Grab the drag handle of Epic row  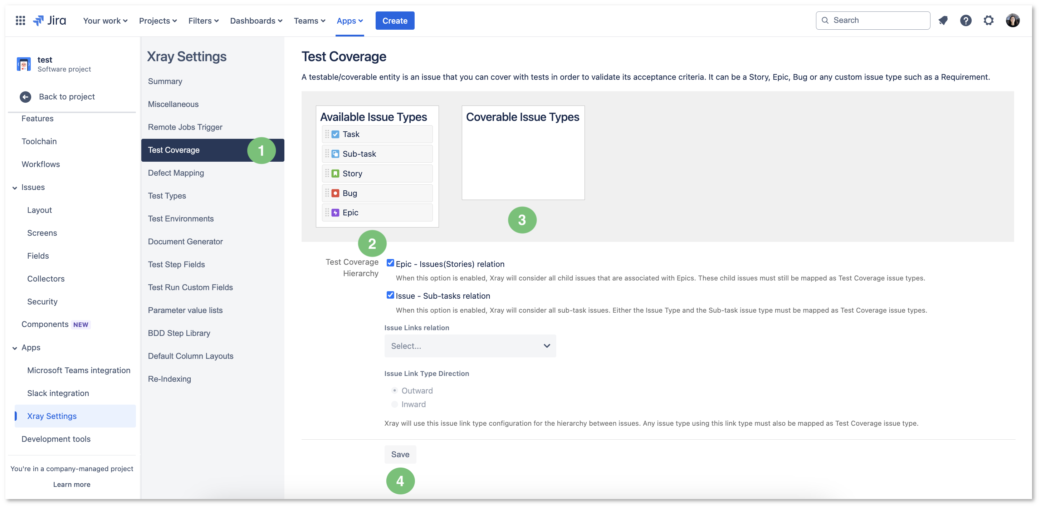coord(327,213)
